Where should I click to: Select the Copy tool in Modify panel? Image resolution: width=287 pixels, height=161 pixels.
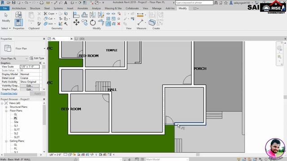[84, 22]
